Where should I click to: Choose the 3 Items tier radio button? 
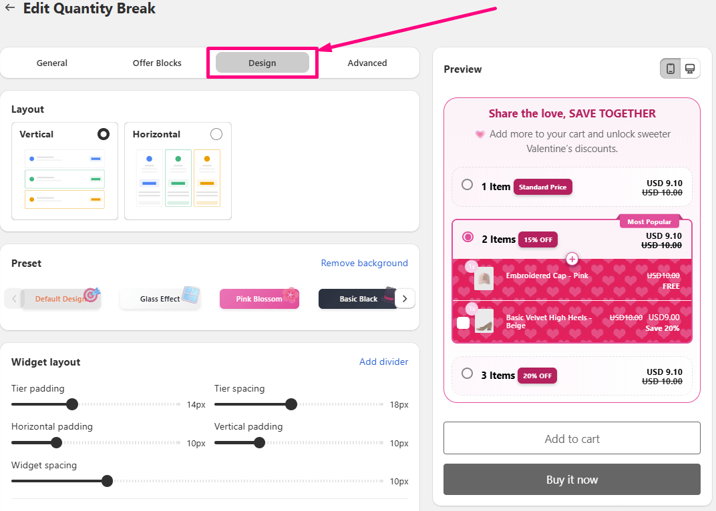coord(467,373)
